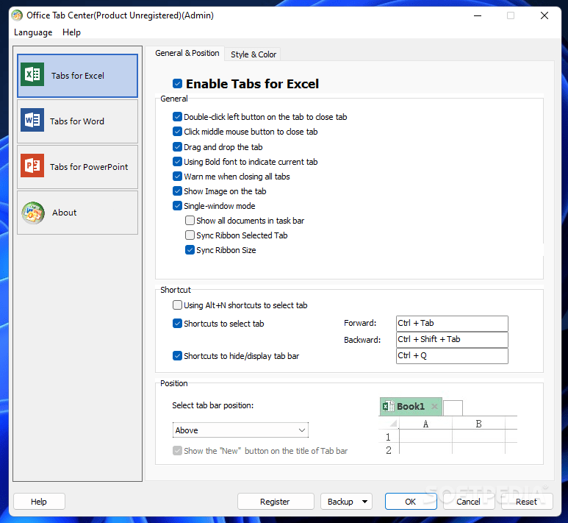
Task: Close the Office Tab Center window
Action: pos(544,15)
